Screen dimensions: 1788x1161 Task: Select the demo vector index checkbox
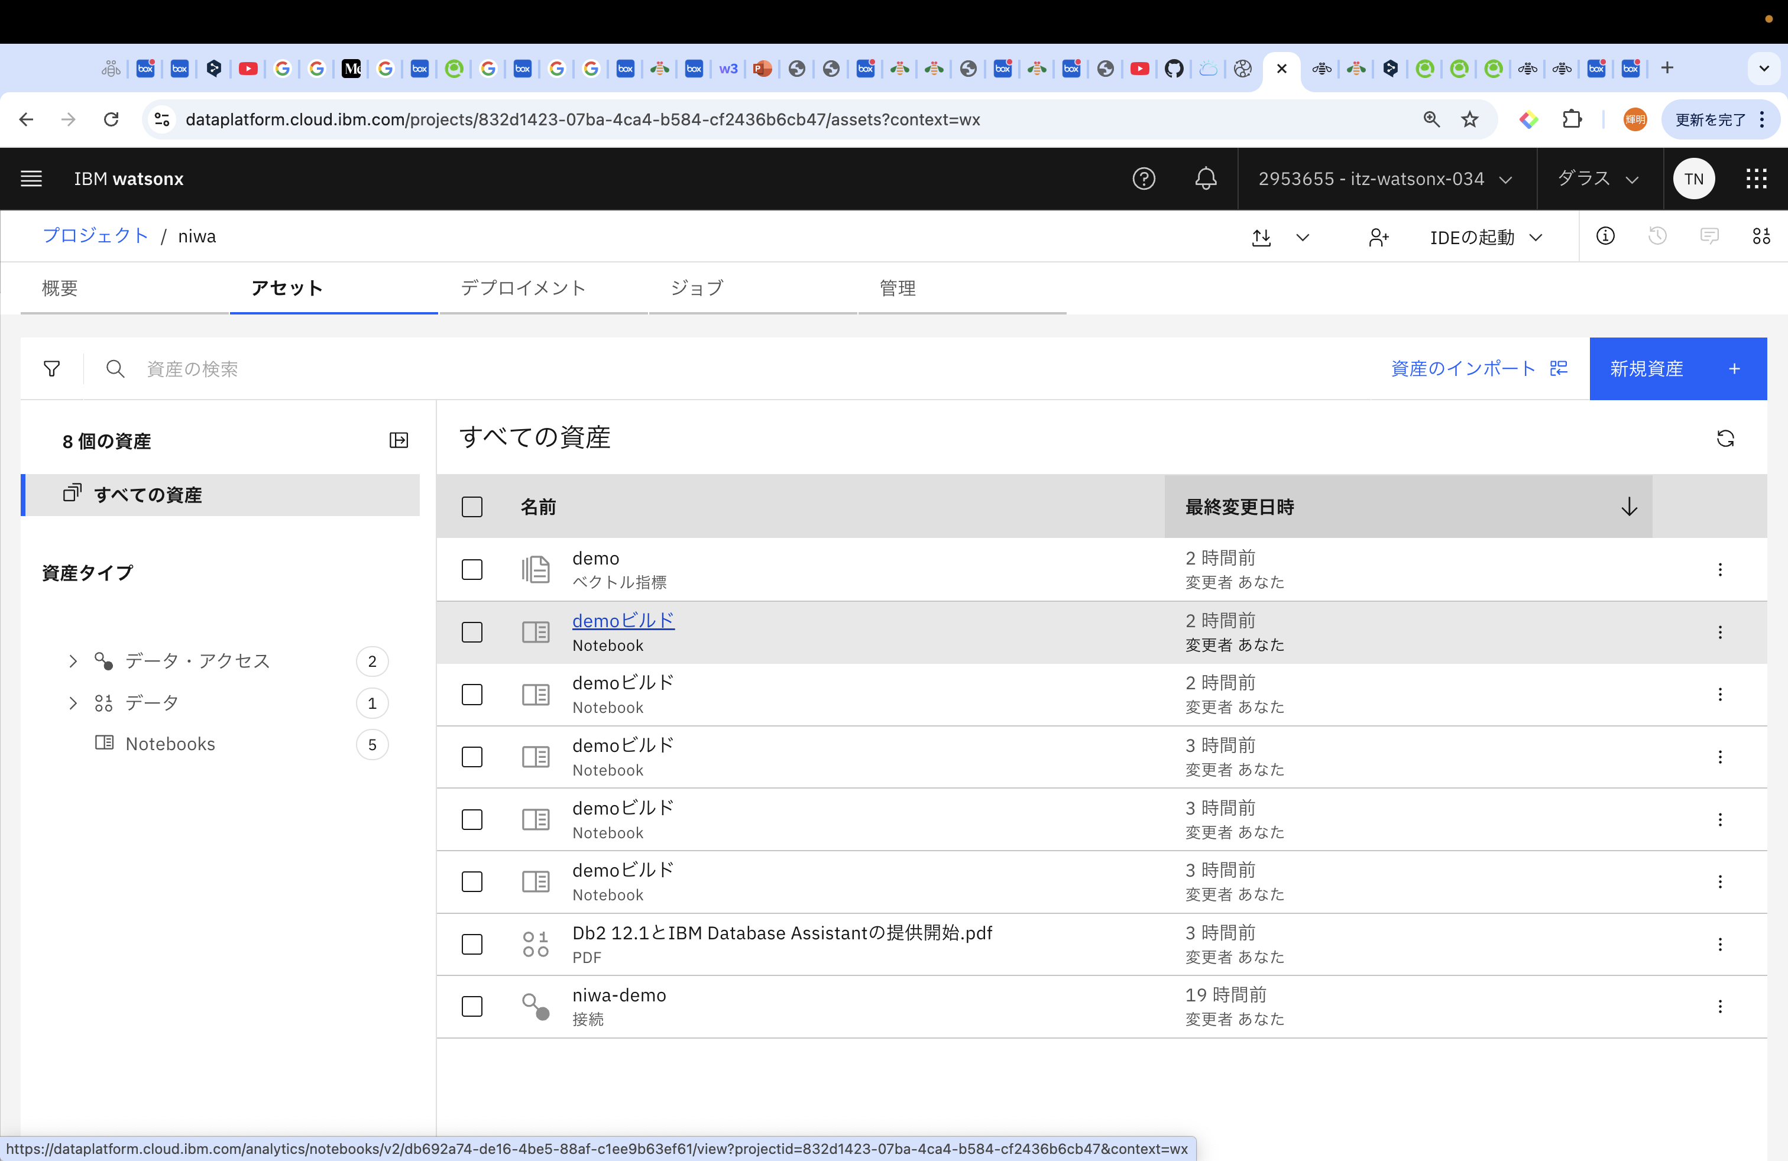point(472,569)
